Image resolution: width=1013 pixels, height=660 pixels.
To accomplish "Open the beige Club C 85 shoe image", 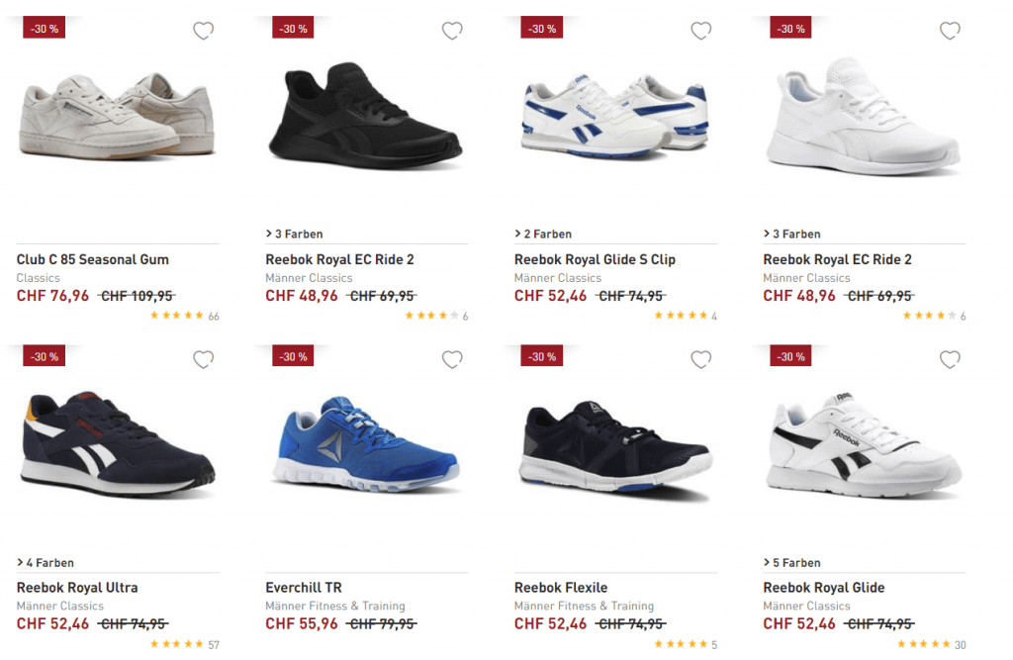I will click(x=117, y=115).
